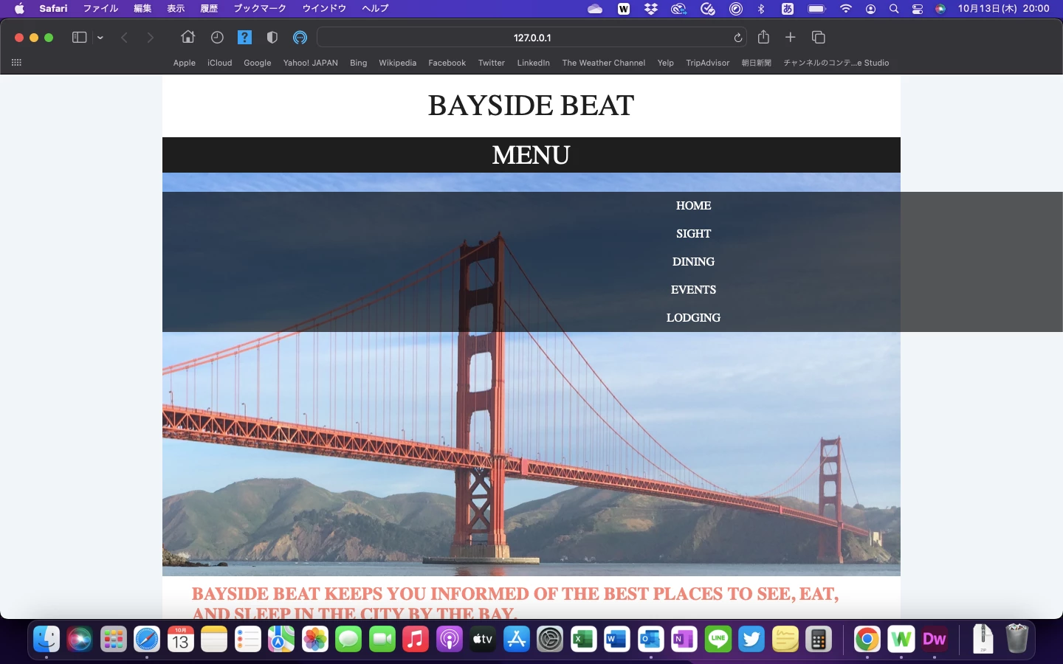Open the TripAdvisor bookmark
Viewport: 1063px width, 664px height.
point(708,63)
